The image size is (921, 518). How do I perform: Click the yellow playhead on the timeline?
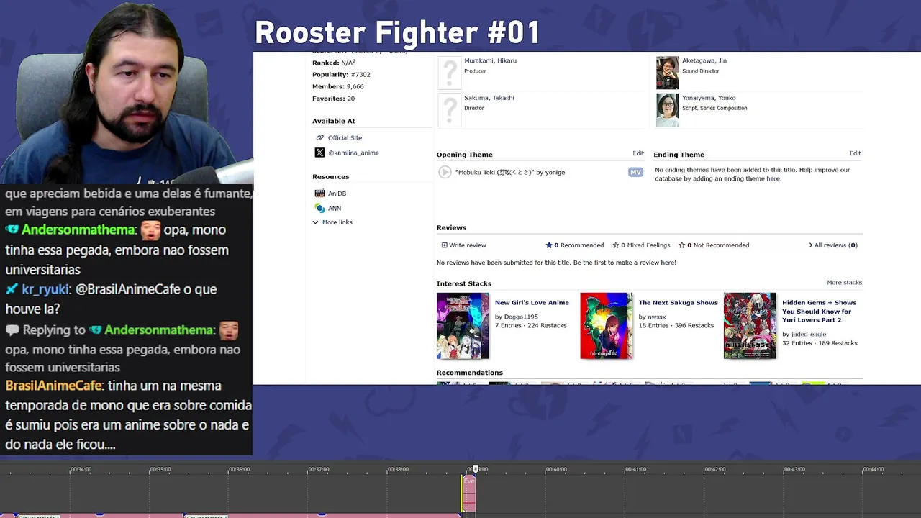tap(462, 493)
